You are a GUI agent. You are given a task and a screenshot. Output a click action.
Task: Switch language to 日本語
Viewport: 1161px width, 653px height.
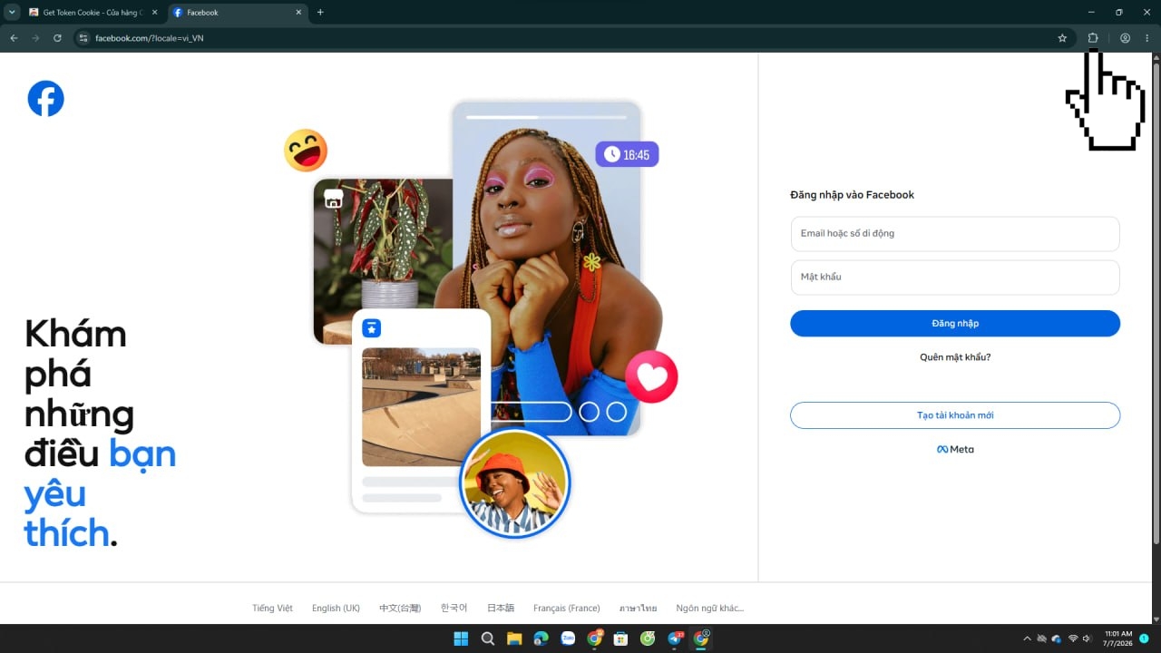[501, 609]
